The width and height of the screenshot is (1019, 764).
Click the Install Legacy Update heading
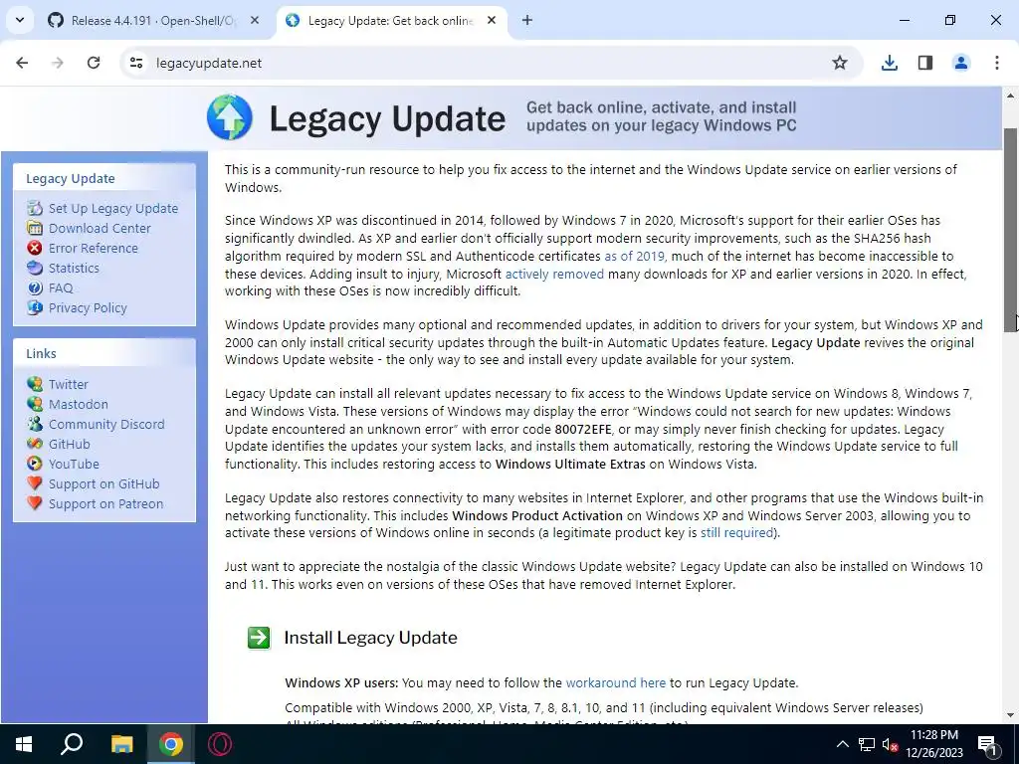point(370,638)
